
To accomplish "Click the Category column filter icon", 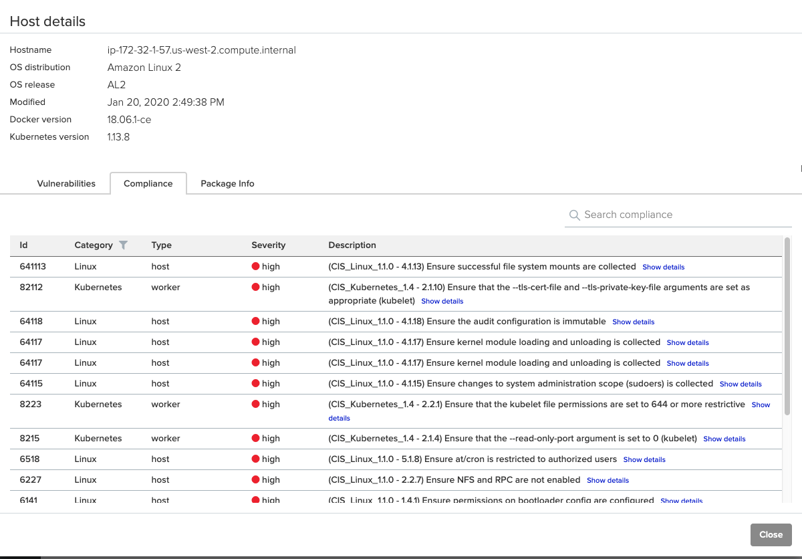I will (123, 245).
